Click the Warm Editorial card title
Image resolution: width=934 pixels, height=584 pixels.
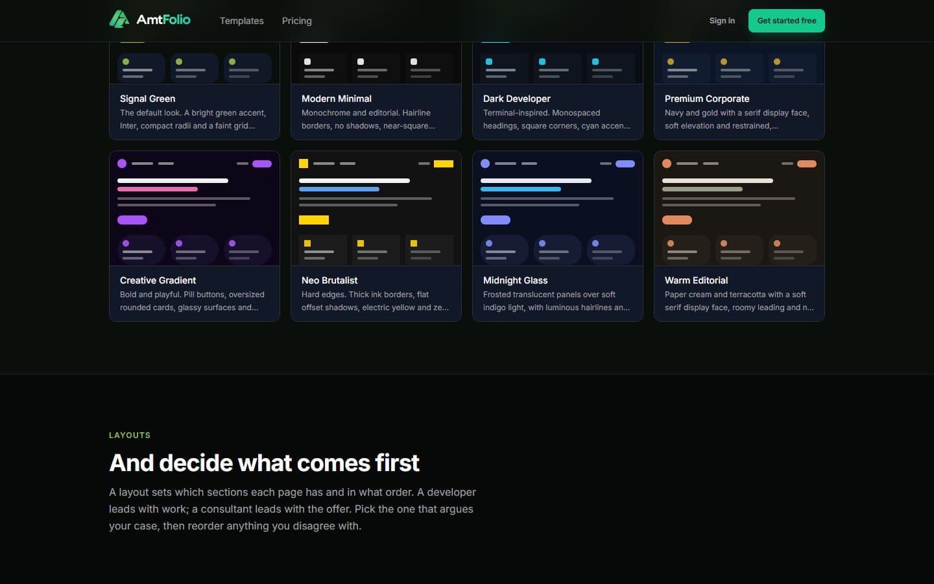tap(696, 280)
